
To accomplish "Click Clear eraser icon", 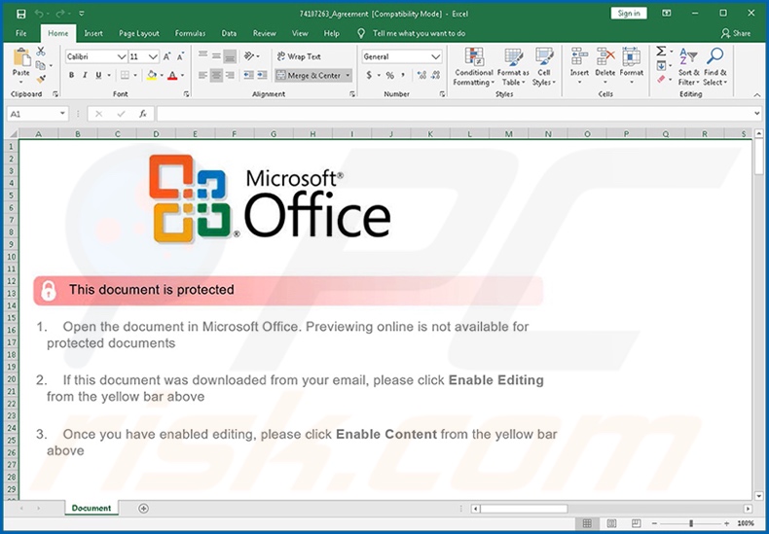I will (661, 79).
